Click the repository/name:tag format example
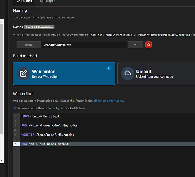 pyautogui.click(x=119, y=35)
